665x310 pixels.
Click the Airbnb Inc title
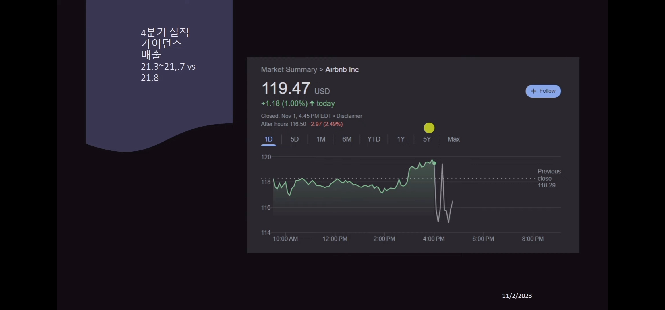coord(342,70)
